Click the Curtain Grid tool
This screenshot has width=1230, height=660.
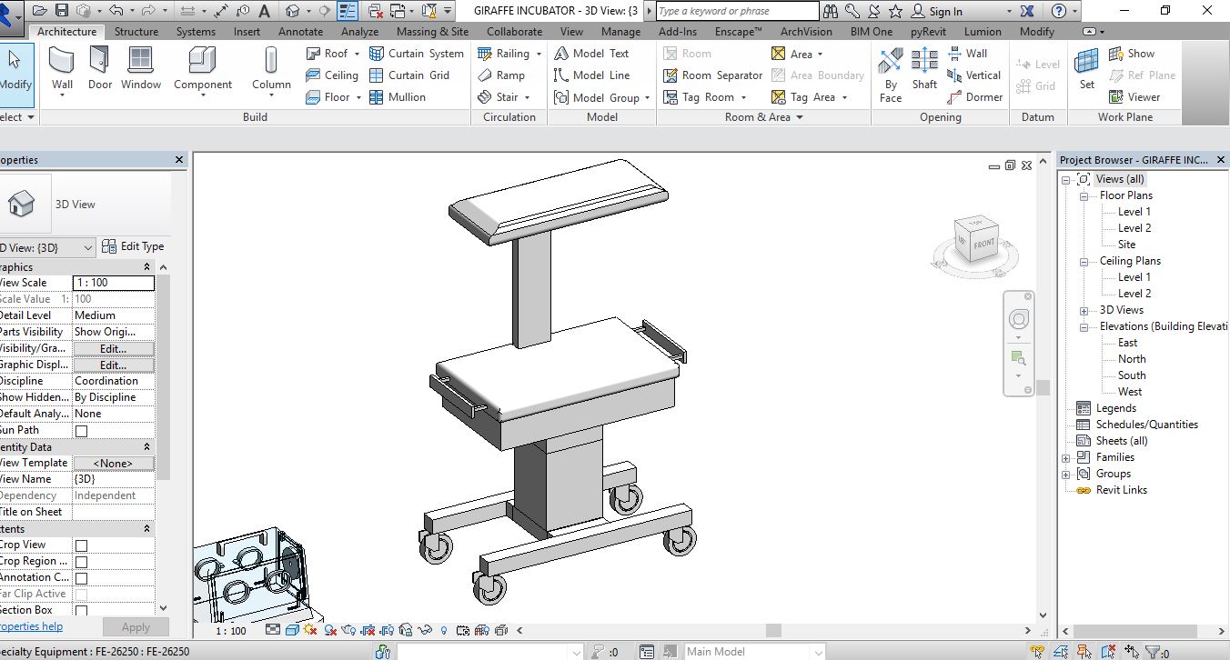pyautogui.click(x=409, y=75)
